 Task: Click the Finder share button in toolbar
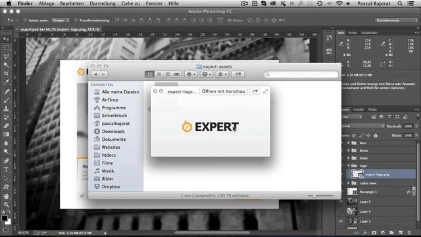point(238,74)
